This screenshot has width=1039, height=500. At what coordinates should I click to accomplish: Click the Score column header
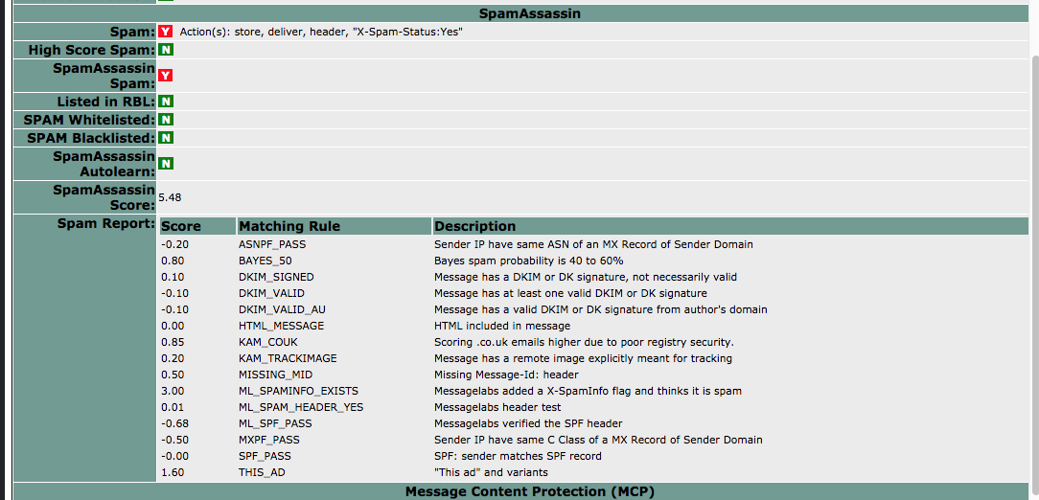pos(181,226)
